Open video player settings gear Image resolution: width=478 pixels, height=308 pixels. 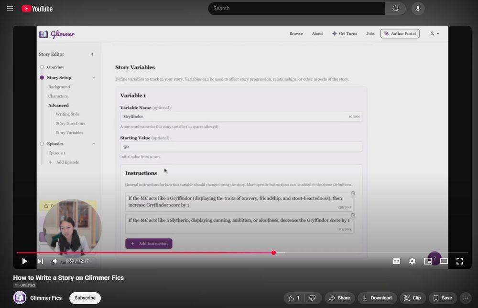point(412,261)
